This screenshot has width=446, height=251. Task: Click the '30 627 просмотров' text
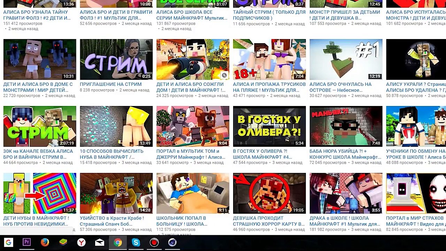tap(328, 96)
